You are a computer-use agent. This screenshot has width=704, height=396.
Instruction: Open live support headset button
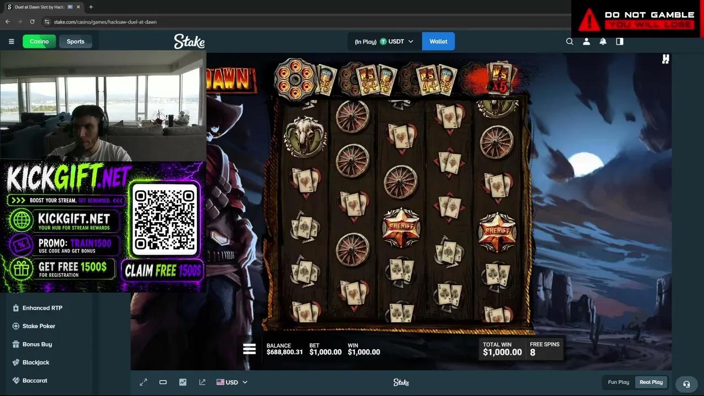point(686,384)
